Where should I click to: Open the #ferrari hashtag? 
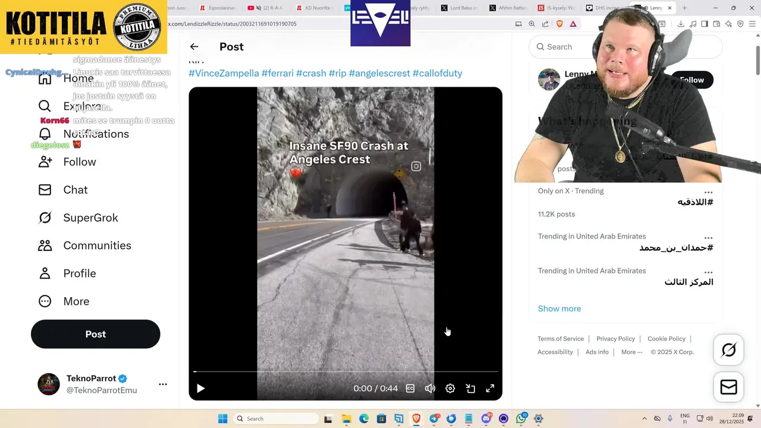pyautogui.click(x=278, y=73)
